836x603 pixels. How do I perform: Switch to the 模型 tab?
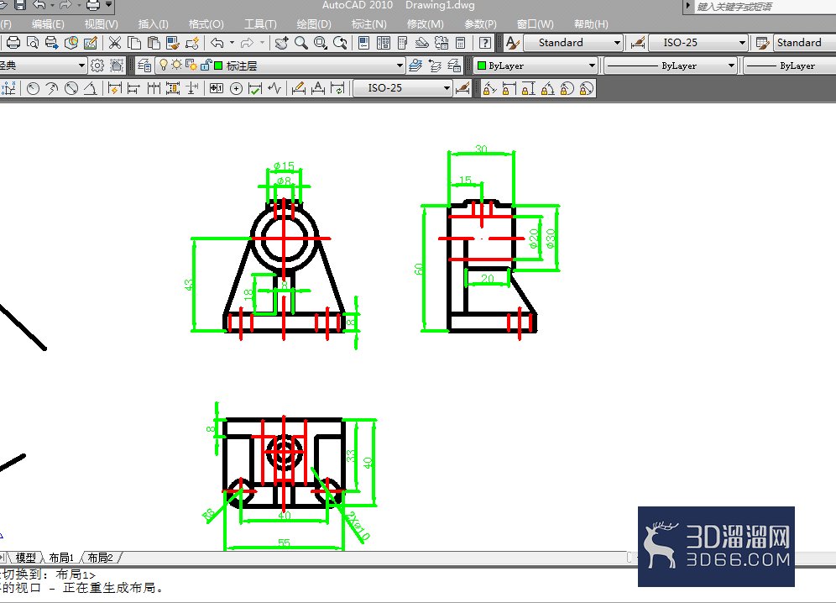(25, 558)
